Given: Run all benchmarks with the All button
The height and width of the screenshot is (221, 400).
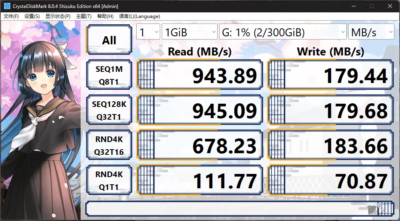Looking at the screenshot, I should click(x=109, y=40).
